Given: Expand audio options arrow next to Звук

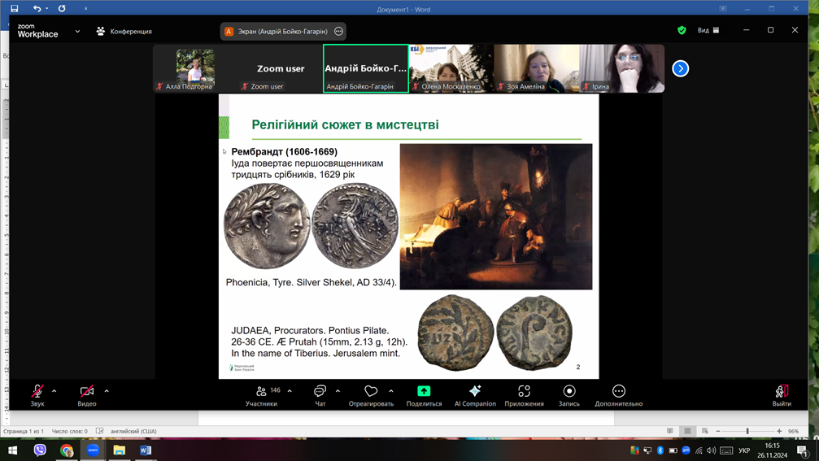Looking at the screenshot, I should click(54, 391).
